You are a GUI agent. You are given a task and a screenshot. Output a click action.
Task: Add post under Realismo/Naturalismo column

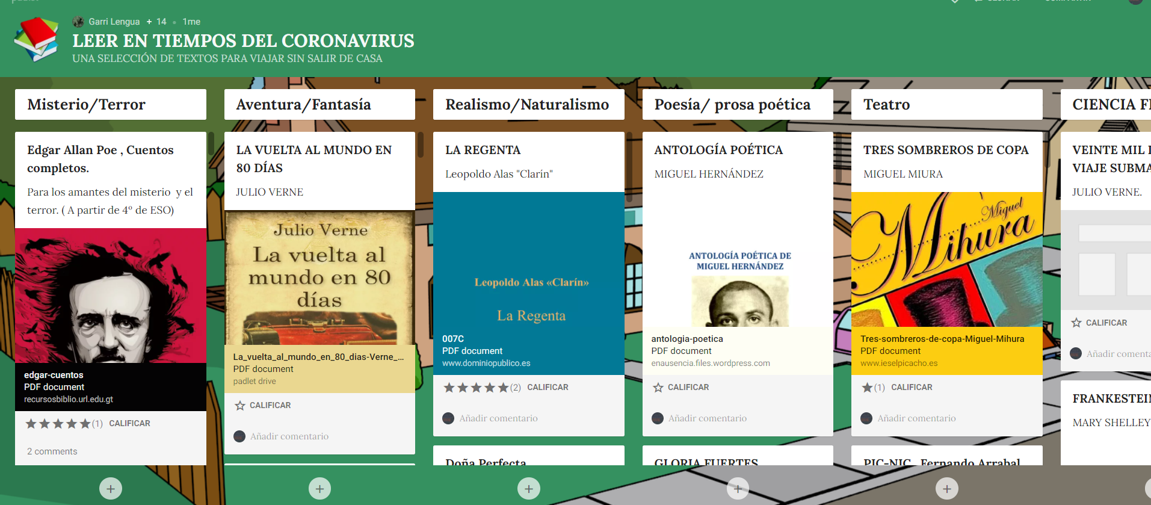tap(529, 489)
